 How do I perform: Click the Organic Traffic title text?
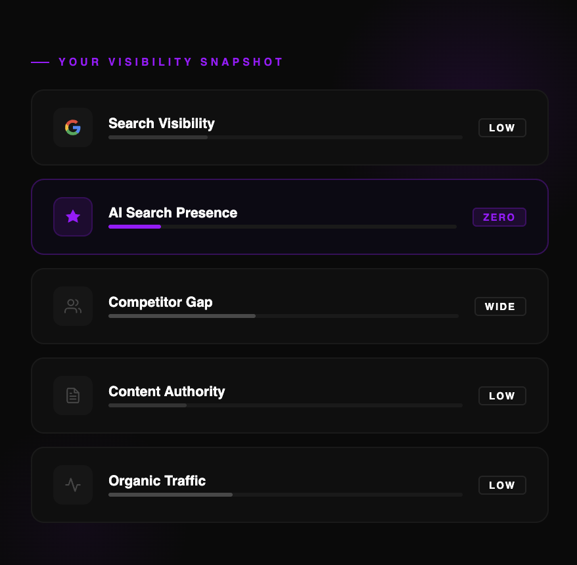[157, 481]
